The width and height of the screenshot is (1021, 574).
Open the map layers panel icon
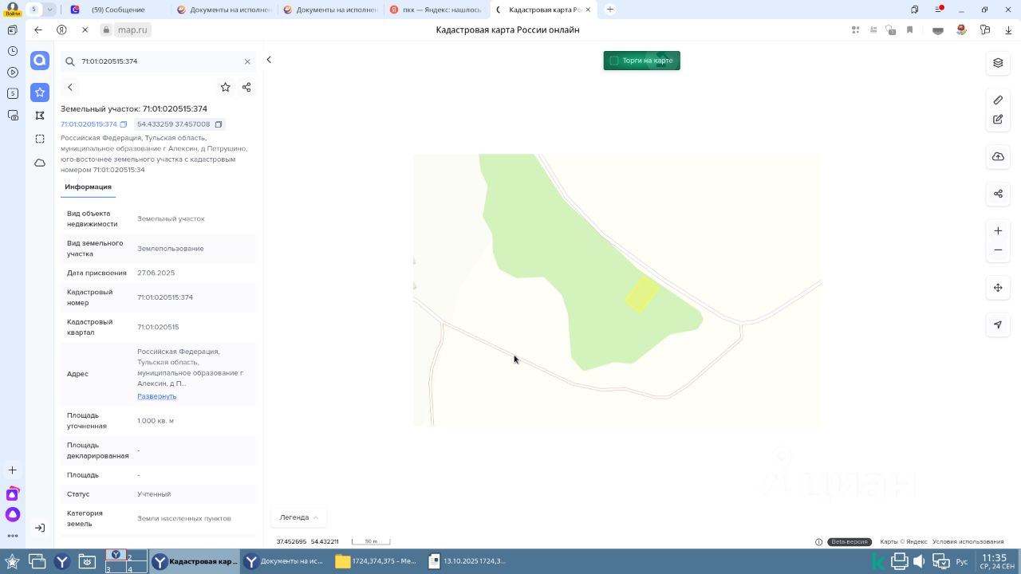tap(998, 63)
